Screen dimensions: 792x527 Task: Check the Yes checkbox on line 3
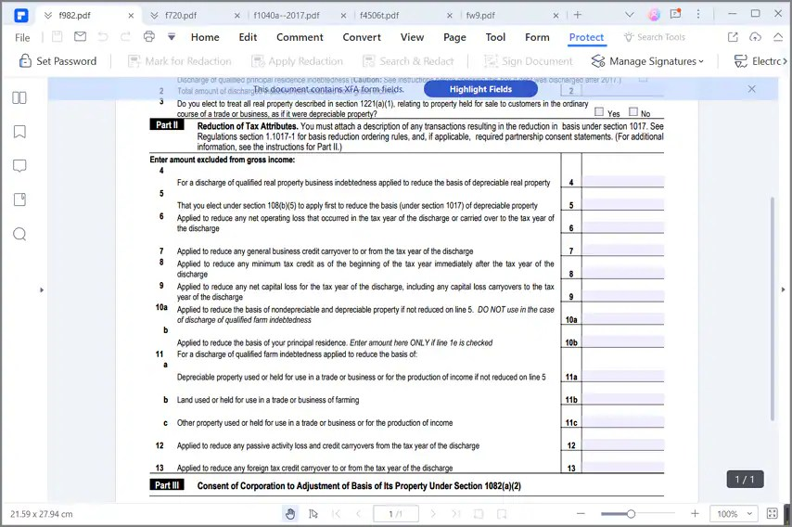(x=599, y=112)
